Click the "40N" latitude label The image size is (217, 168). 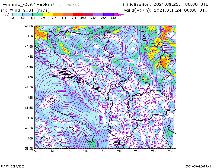[30, 138]
